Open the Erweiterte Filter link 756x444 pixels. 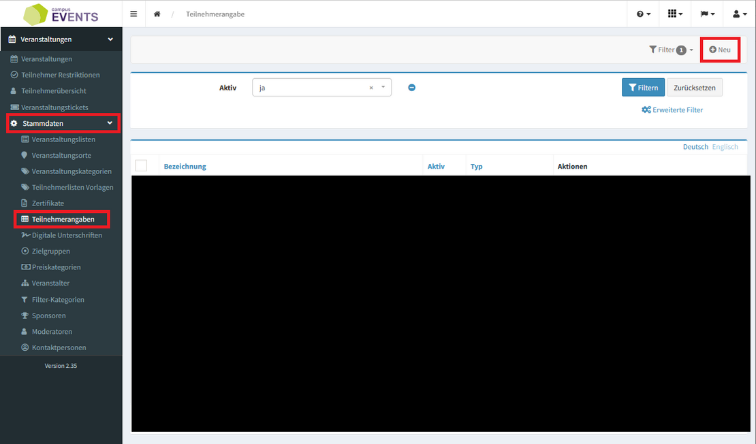[672, 109]
